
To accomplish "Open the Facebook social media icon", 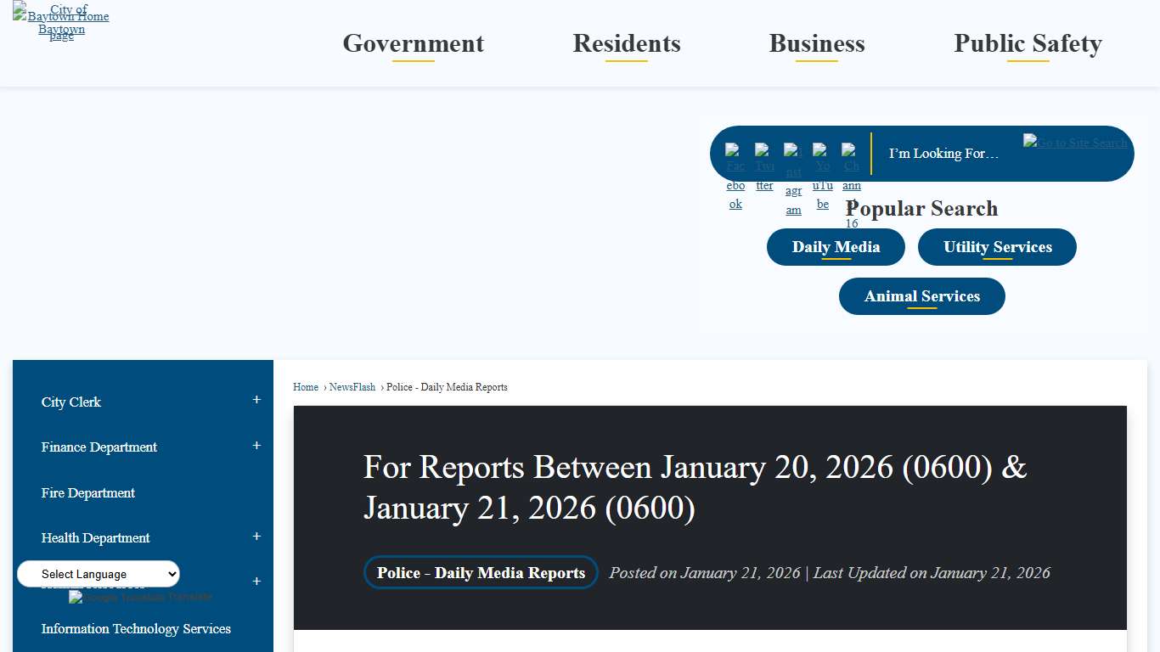I will click(735, 170).
